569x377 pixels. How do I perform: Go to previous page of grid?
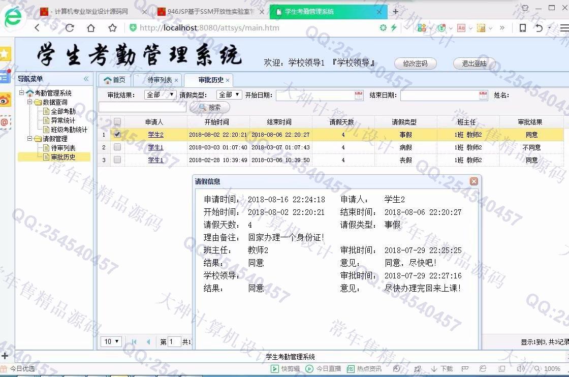(x=148, y=342)
